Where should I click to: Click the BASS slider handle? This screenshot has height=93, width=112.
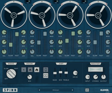pyautogui.click(x=55, y=73)
